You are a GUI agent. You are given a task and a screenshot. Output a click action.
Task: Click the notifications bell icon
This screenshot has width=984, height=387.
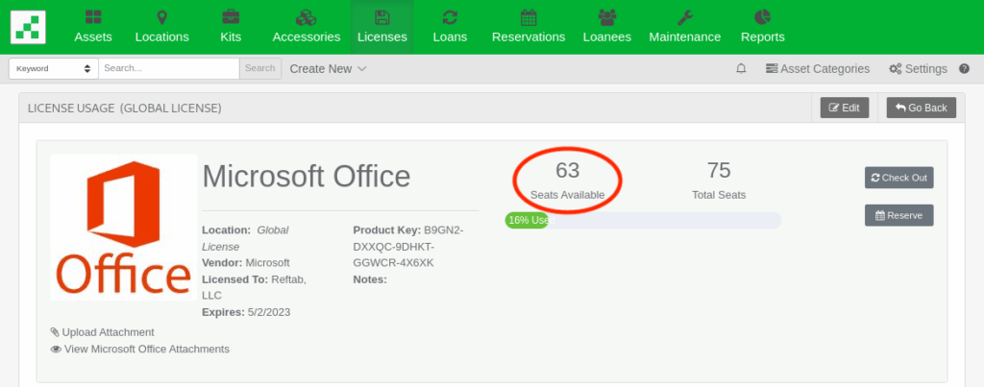tap(741, 69)
